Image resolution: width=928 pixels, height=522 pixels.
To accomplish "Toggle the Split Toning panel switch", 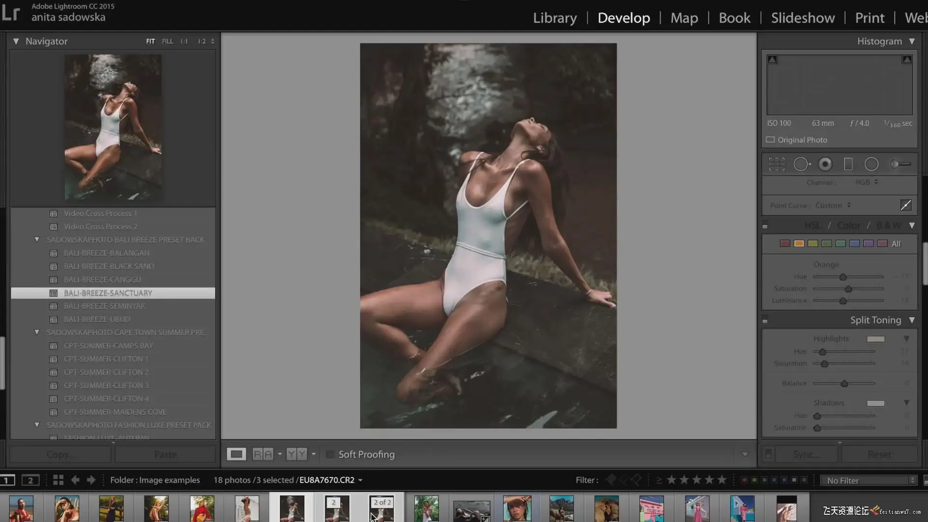I will [765, 320].
